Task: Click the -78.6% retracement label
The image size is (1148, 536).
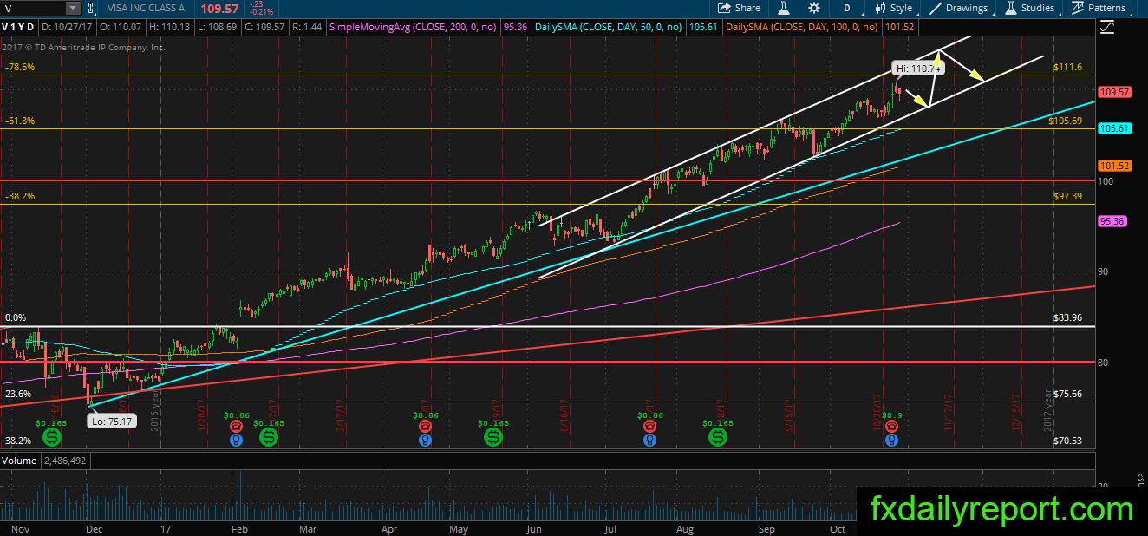Action: click(19, 67)
